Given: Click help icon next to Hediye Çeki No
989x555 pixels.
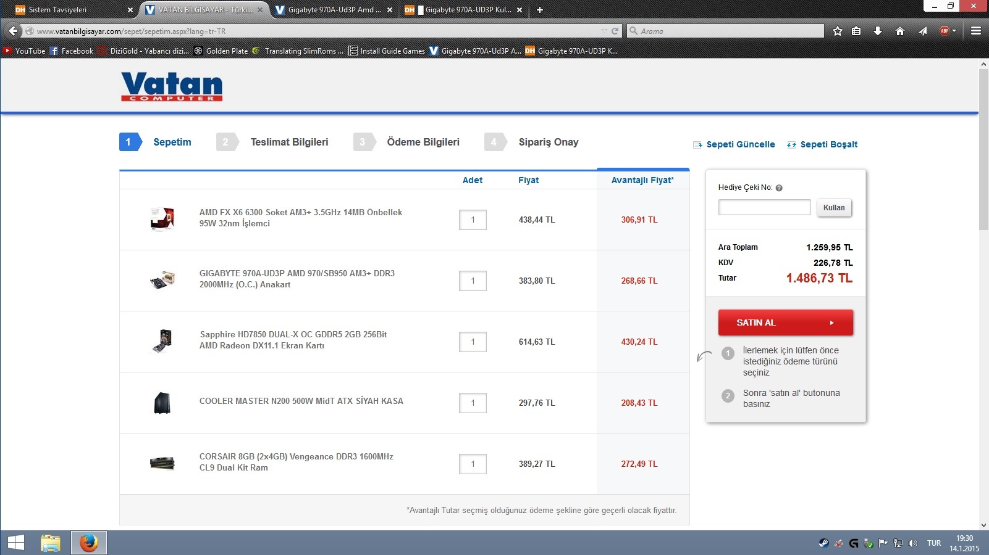Looking at the screenshot, I should coord(779,188).
